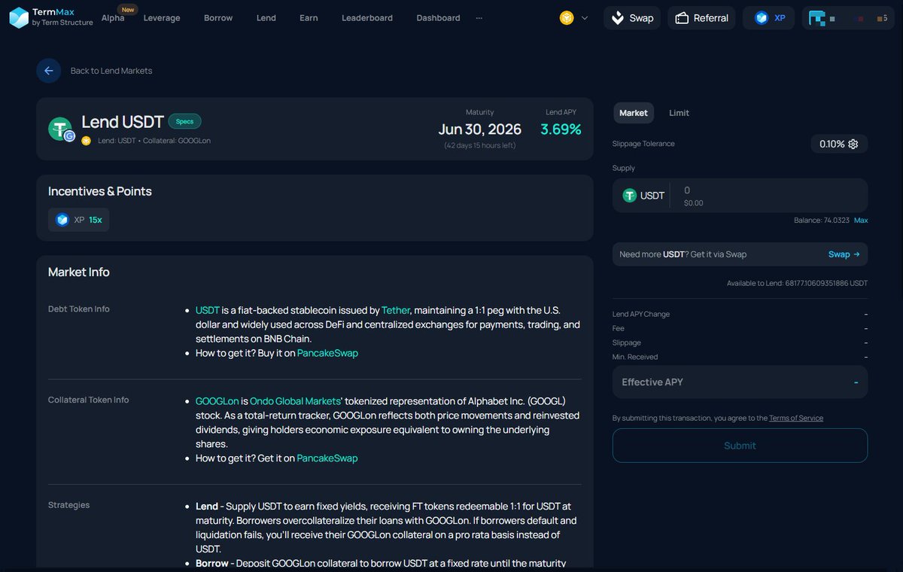Open the Swap page from header

(x=632, y=18)
